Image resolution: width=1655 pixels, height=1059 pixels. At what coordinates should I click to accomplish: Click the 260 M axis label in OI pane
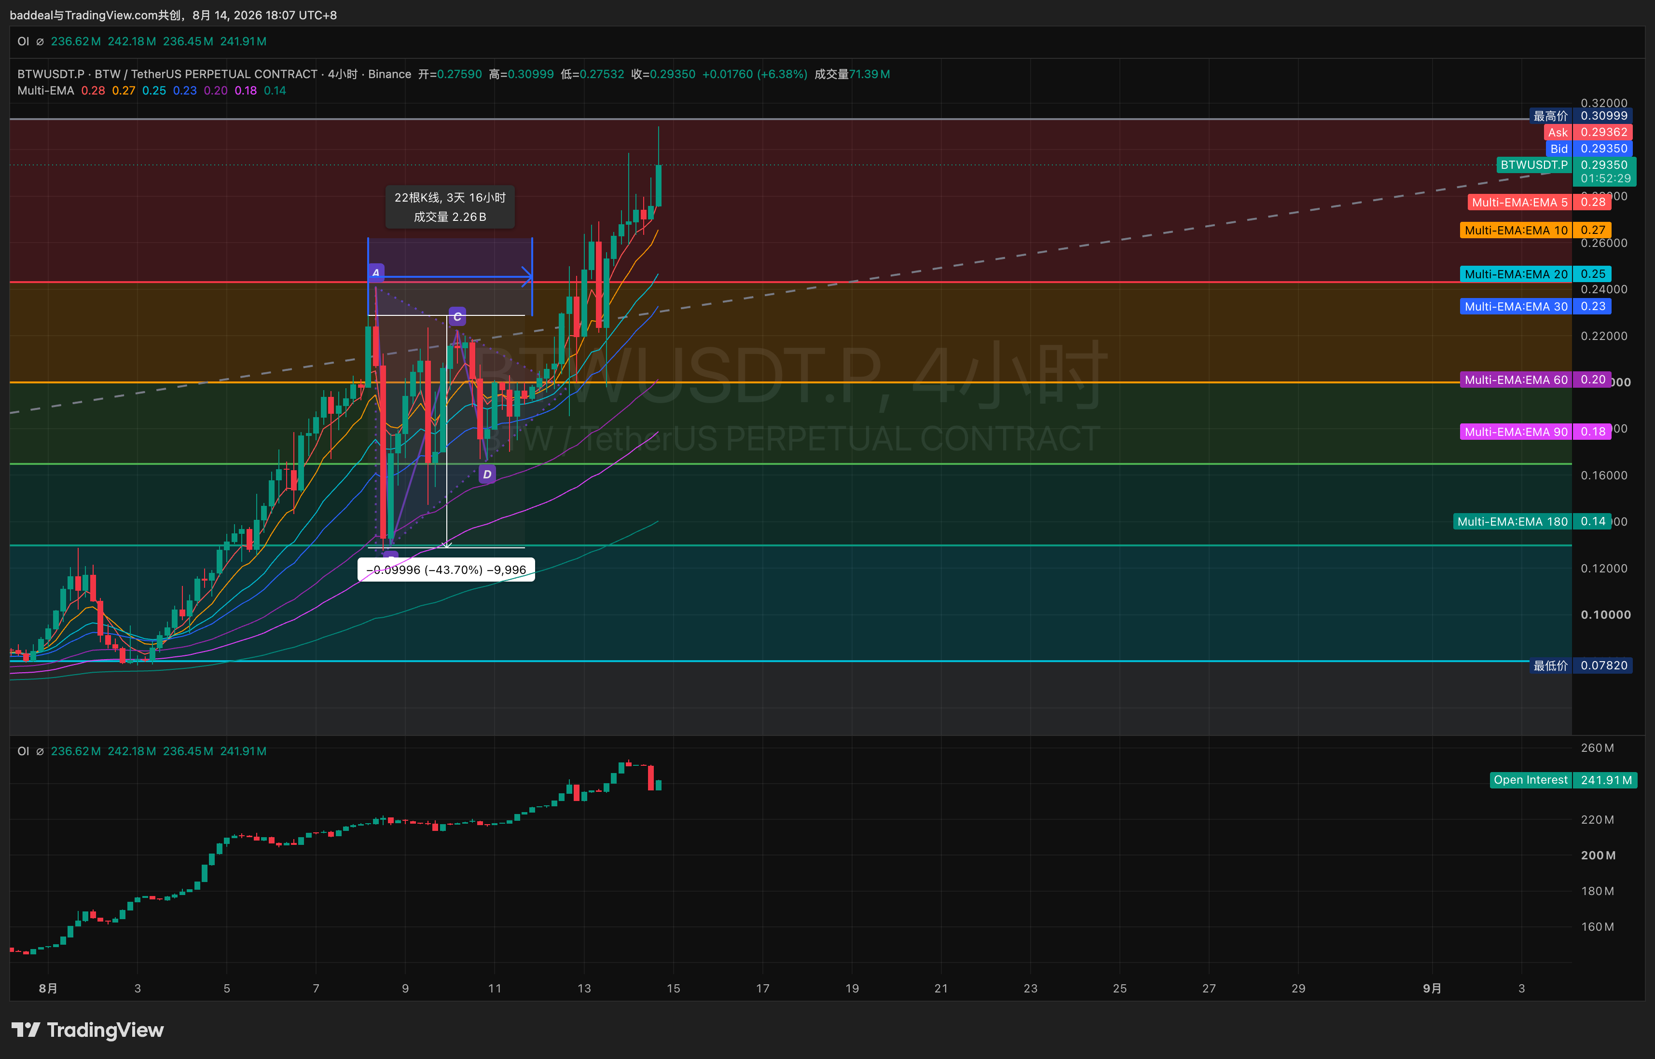[x=1597, y=747]
